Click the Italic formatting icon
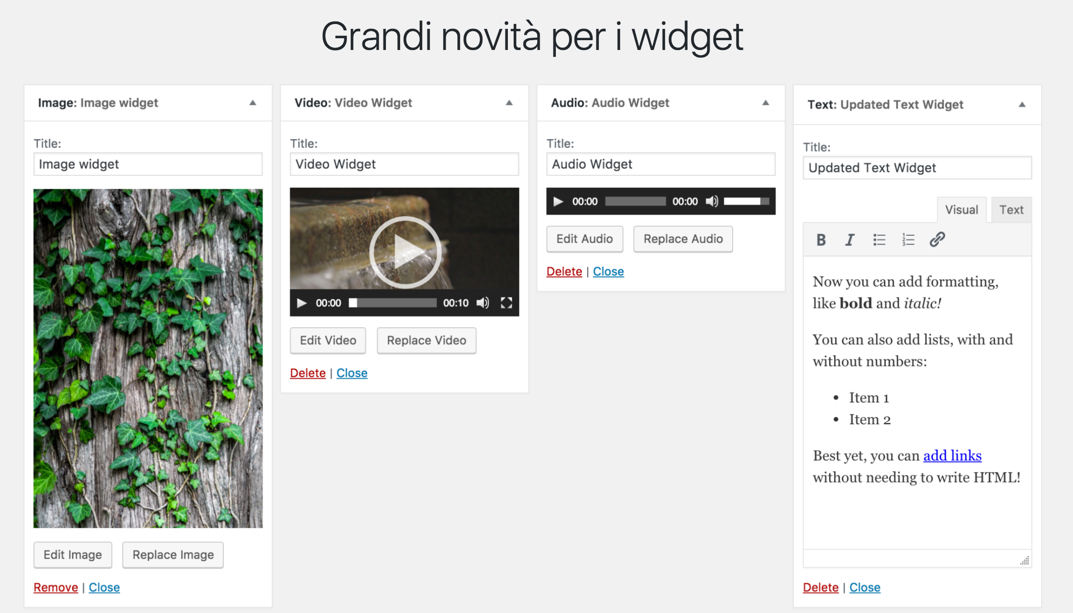Viewport: 1073px width, 613px height. pyautogui.click(x=849, y=239)
